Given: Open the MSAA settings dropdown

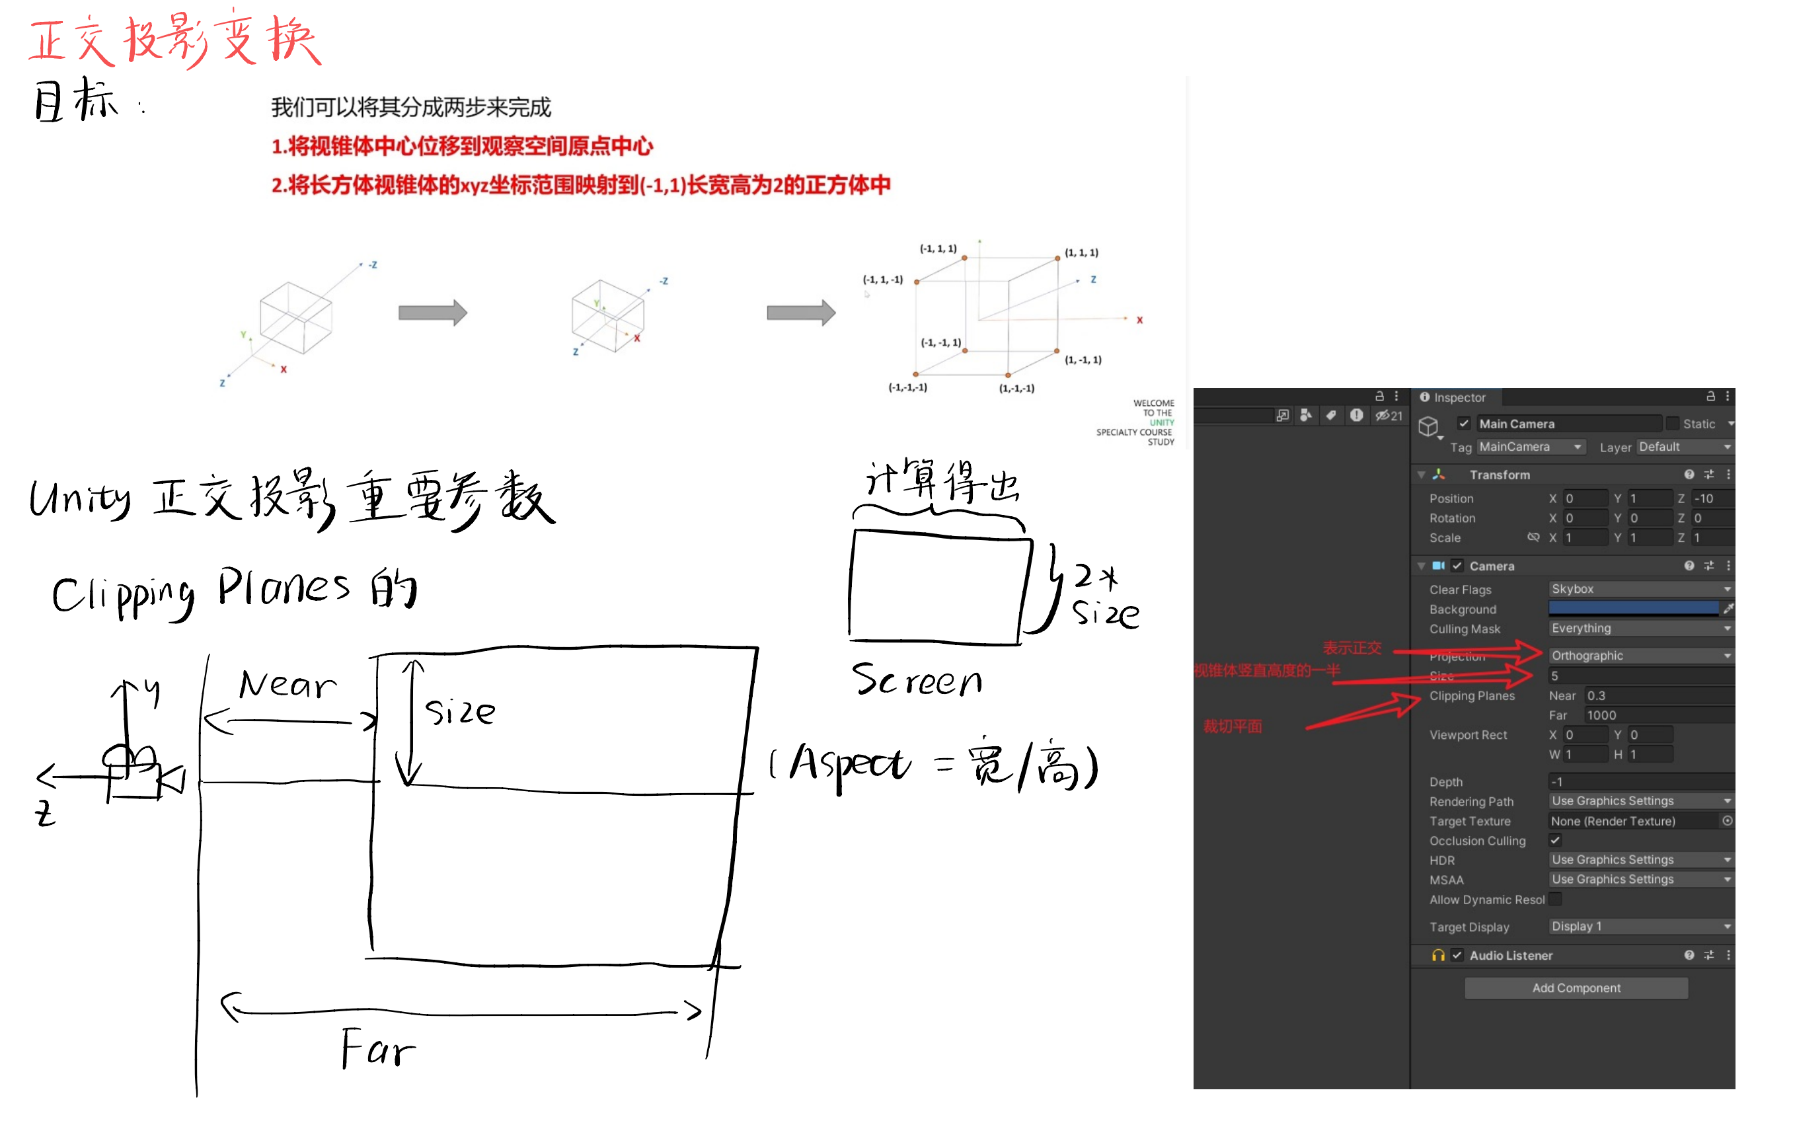Looking at the screenshot, I should click(1641, 878).
